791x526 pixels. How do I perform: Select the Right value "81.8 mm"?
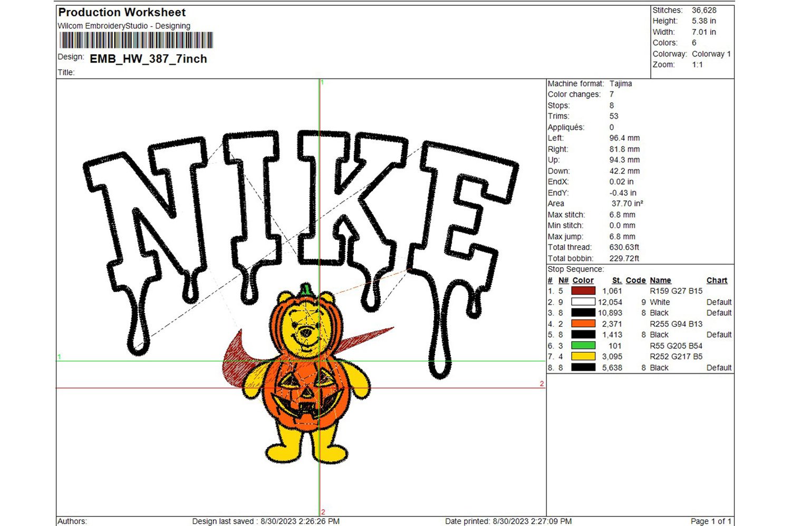click(624, 149)
